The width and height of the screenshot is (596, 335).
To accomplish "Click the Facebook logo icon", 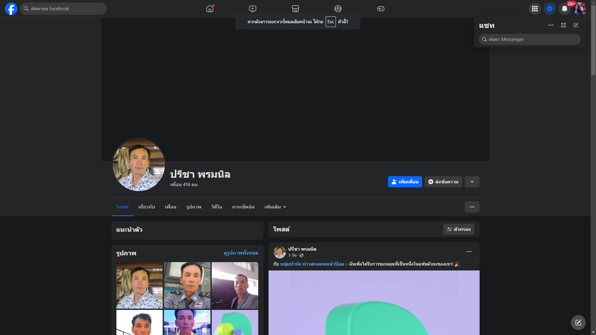I will click(x=11, y=9).
